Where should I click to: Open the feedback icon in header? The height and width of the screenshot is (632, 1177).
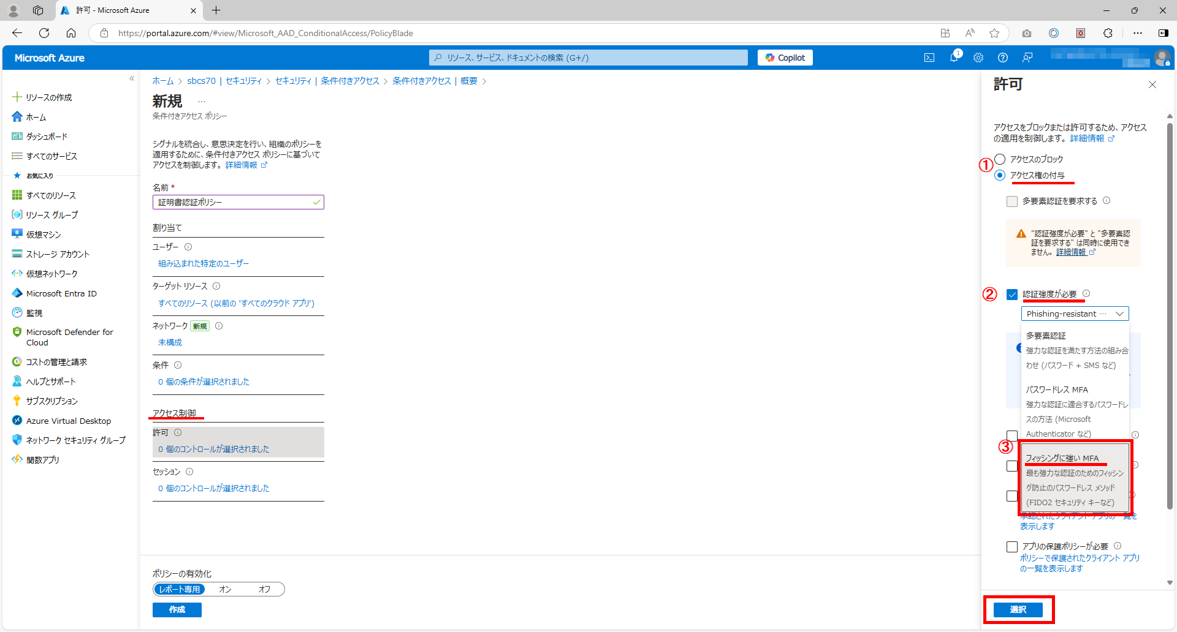pyautogui.click(x=1027, y=58)
